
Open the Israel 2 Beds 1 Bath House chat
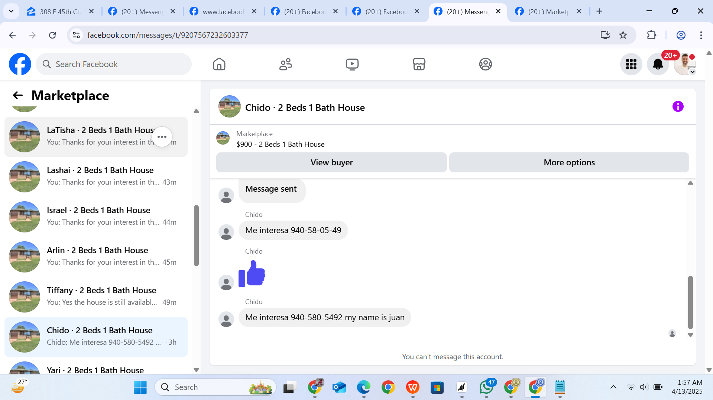(x=96, y=216)
